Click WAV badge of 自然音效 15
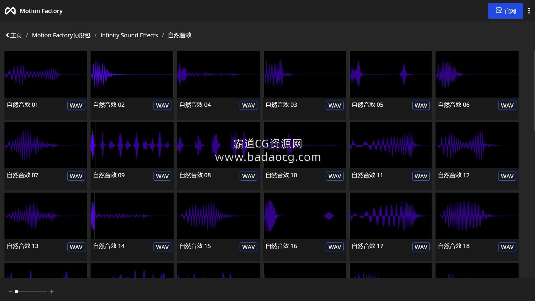The width and height of the screenshot is (535, 301). click(249, 247)
